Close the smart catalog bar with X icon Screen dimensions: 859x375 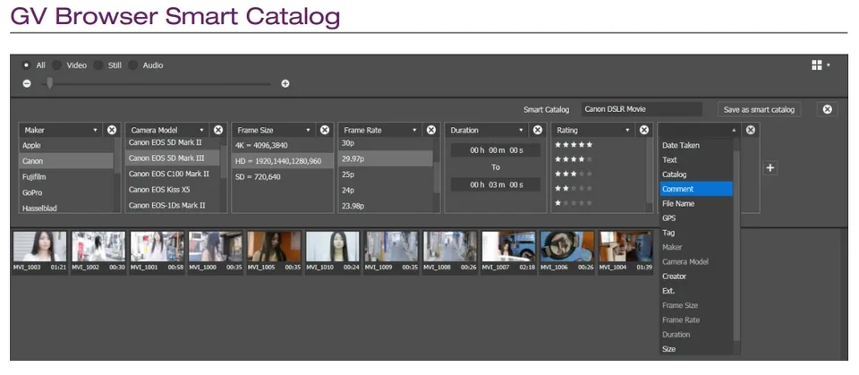(827, 109)
